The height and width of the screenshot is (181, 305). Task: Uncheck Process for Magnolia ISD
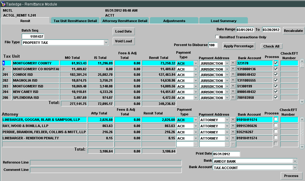pyautogui.click(x=276, y=80)
